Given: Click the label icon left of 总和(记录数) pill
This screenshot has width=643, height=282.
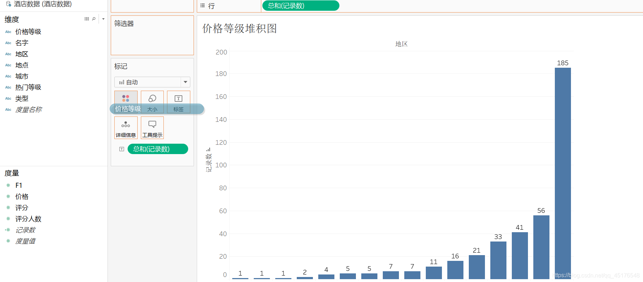Looking at the screenshot, I should coord(122,149).
